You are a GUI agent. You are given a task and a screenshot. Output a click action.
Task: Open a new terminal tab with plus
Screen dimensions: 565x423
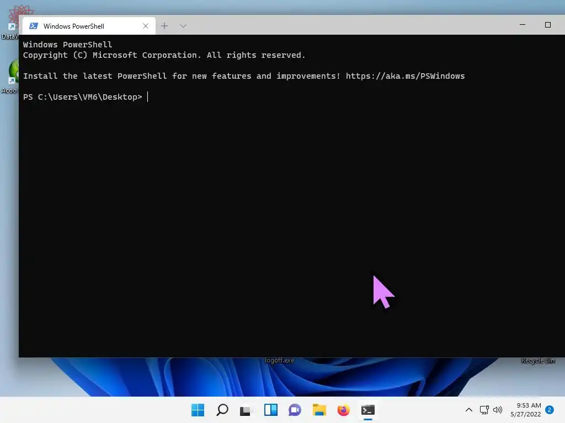point(164,26)
